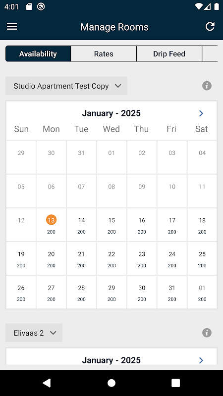
Task: Open info icon beside Studio Apartment dropdown
Action: click(207, 86)
